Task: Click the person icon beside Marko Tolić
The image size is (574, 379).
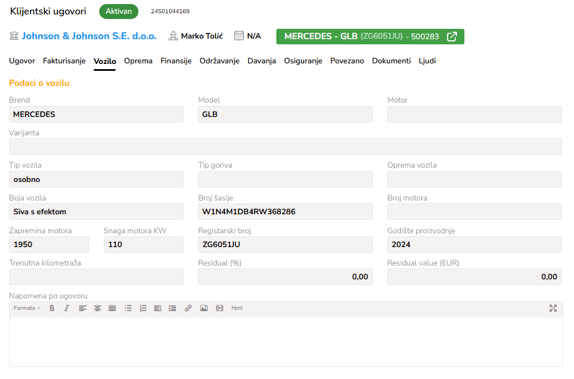Action: (173, 36)
